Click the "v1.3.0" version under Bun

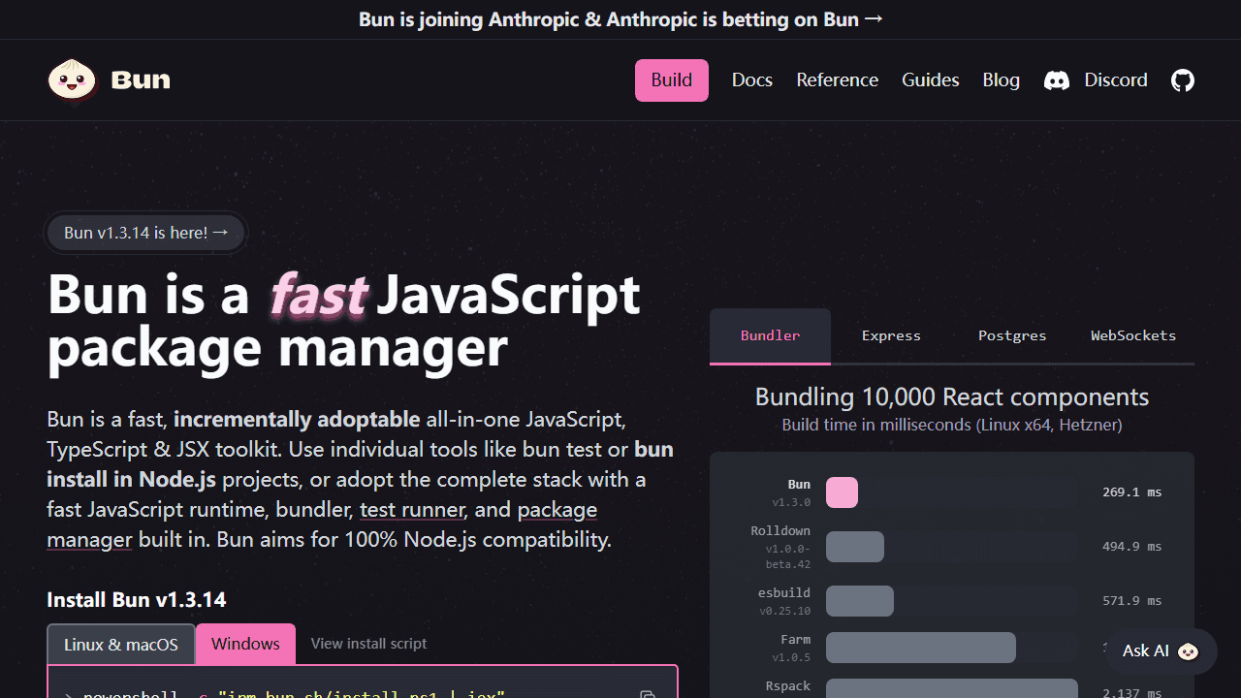coord(791,502)
